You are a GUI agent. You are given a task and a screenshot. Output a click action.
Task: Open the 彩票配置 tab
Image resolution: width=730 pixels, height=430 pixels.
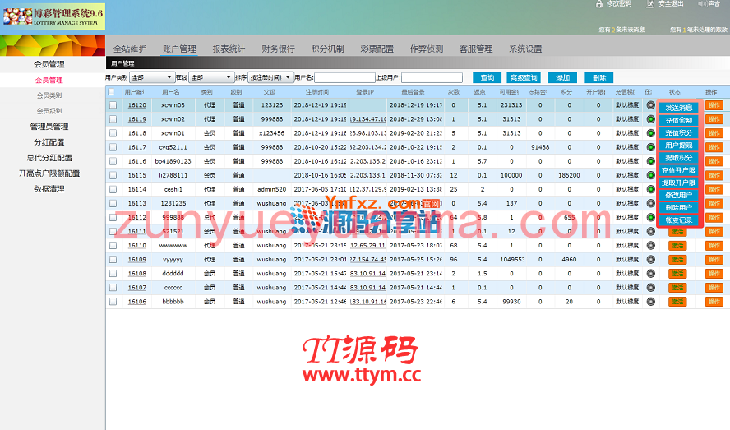coord(377,49)
